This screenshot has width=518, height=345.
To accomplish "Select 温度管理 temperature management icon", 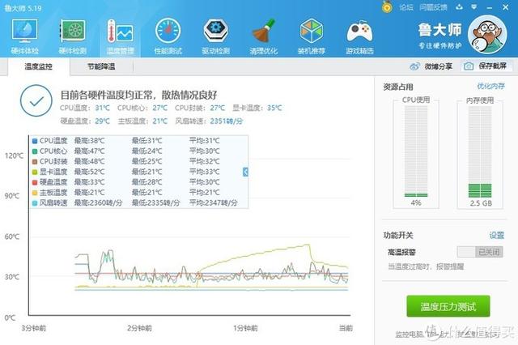I will (119, 36).
